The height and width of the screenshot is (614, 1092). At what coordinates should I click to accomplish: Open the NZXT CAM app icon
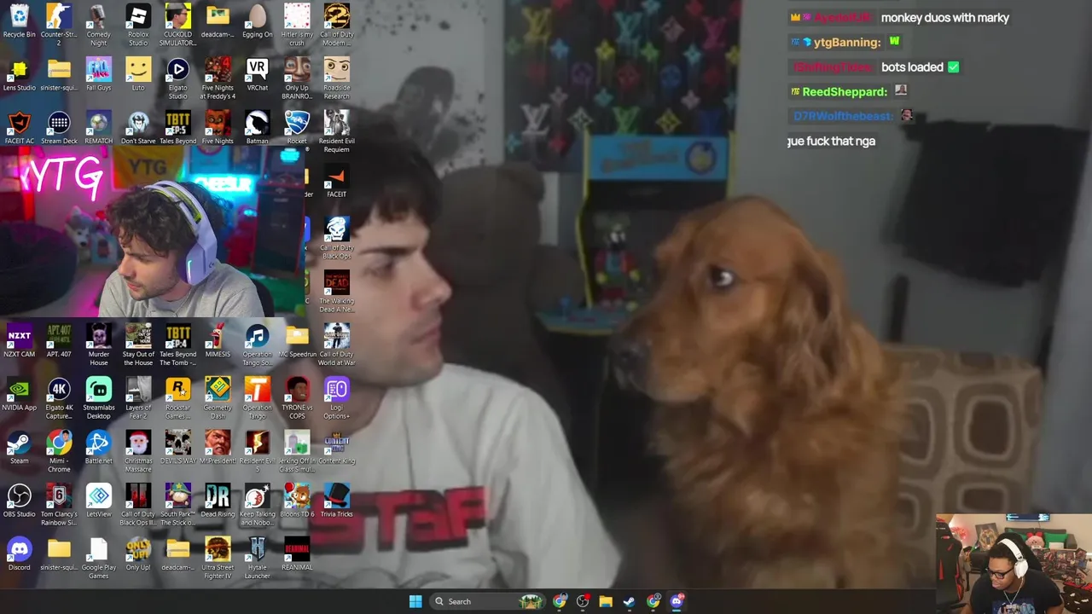point(19,341)
